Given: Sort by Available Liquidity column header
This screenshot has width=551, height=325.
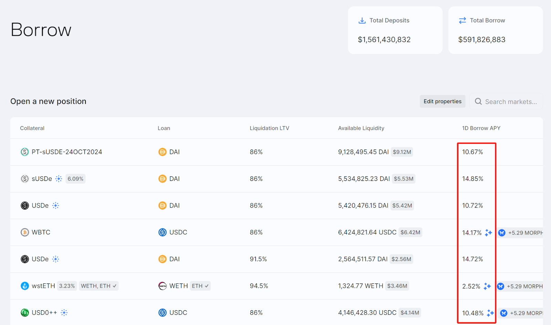Looking at the screenshot, I should pyautogui.click(x=361, y=128).
